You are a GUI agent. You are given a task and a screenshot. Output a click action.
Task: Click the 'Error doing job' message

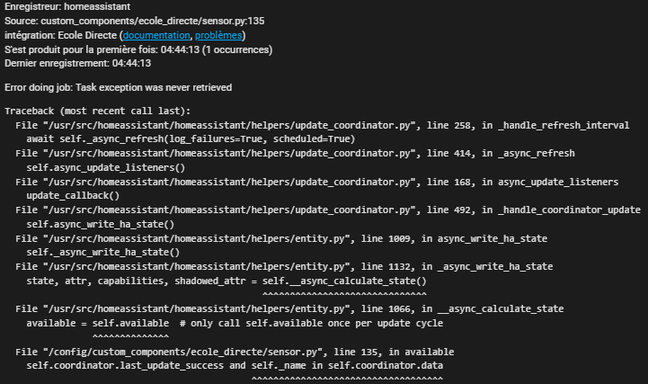(x=119, y=87)
